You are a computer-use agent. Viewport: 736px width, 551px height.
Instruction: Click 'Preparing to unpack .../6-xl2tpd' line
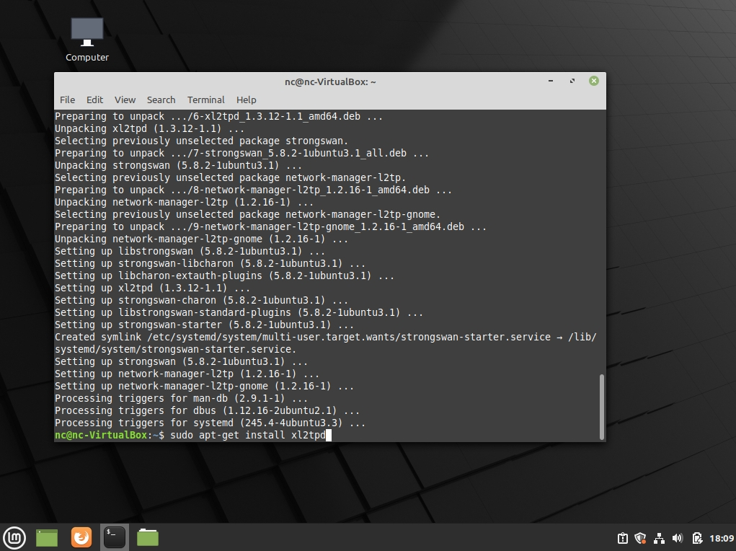click(218, 117)
